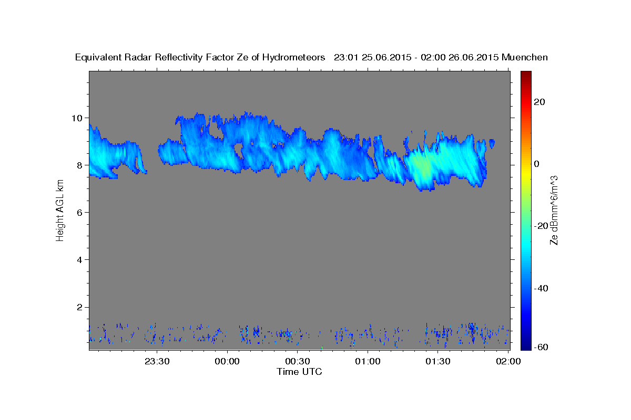The image size is (631, 420).
Task: Click the colorbar label '20'
Action: pyautogui.click(x=540, y=102)
